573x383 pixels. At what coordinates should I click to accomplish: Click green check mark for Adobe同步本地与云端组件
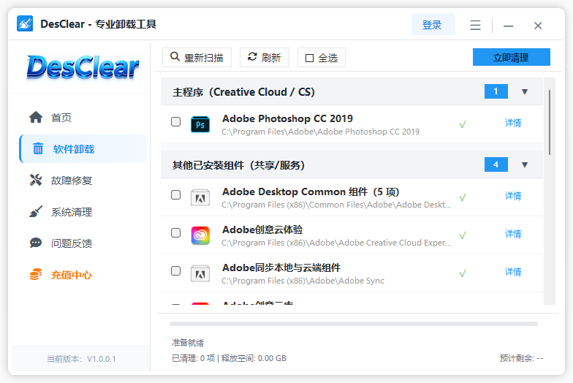pyautogui.click(x=463, y=273)
